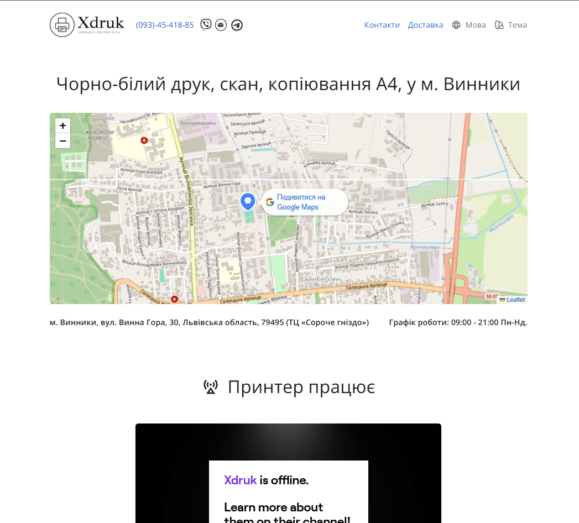The height and width of the screenshot is (523, 579).
Task: Click the blue location pin on map
Action: click(248, 202)
